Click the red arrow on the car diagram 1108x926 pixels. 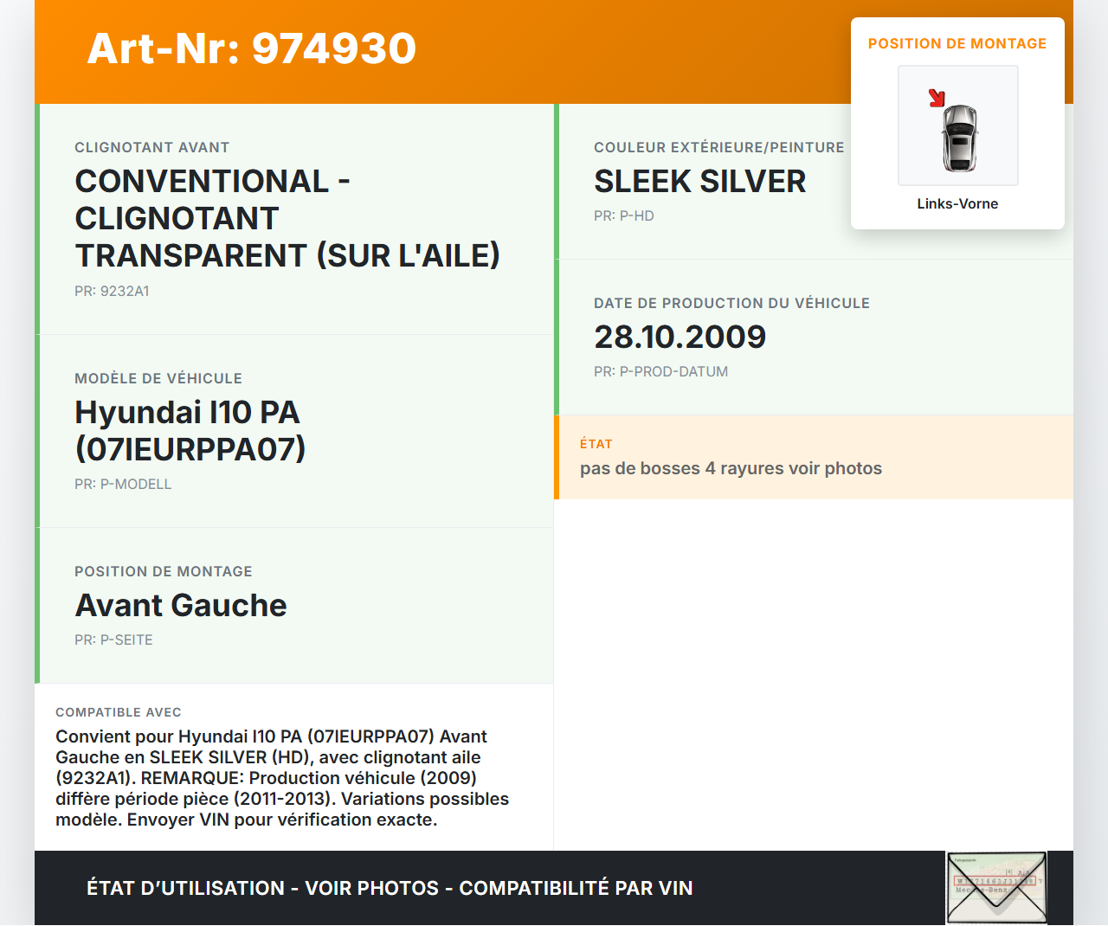pyautogui.click(x=937, y=98)
